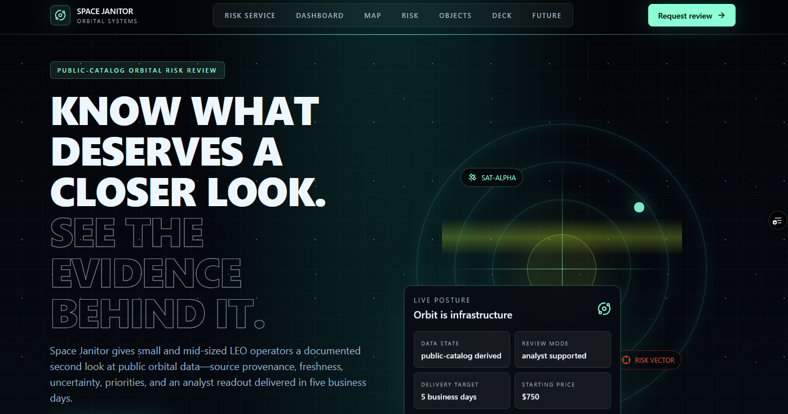Click the outlined "SEE THE EVIDENCE BEHIND IT." text
Screen dimensions: 788x414
coord(158,273)
